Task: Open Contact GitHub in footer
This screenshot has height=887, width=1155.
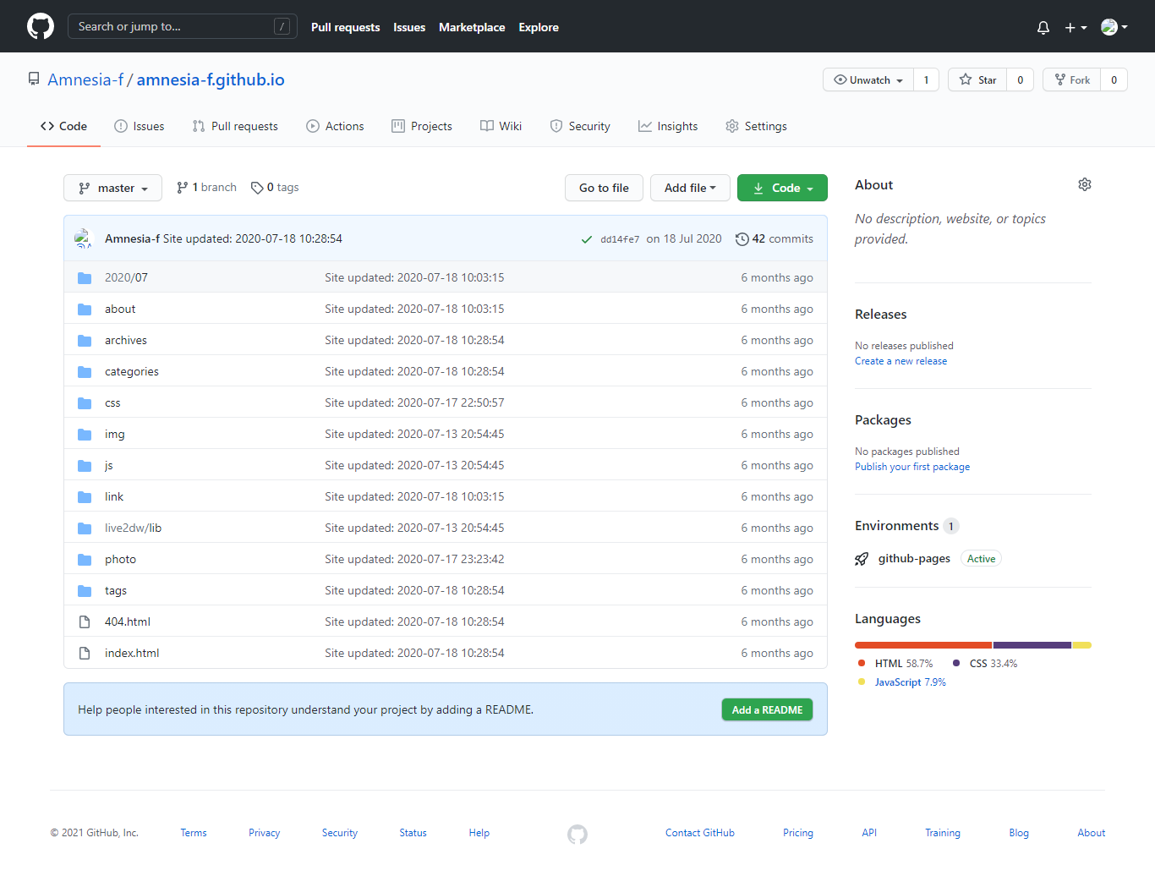Action: coord(700,833)
